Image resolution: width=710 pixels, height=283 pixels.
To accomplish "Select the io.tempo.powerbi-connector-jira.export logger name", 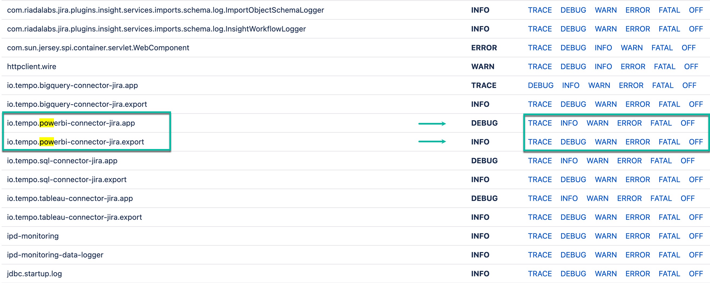I will coord(76,142).
